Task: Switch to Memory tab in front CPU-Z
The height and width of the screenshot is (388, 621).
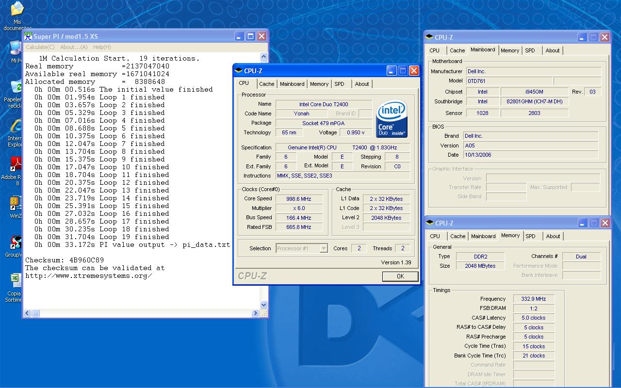Action: [319, 84]
